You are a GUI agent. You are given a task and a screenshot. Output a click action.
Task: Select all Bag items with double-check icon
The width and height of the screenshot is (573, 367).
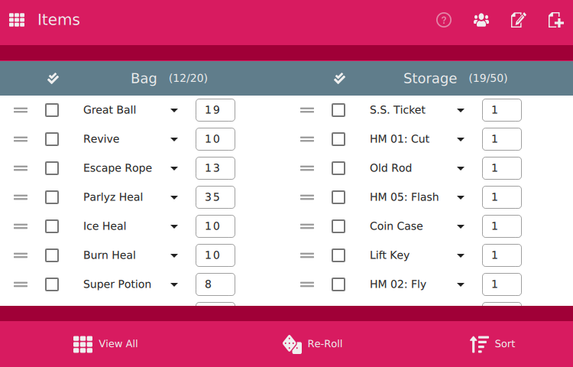pos(53,78)
